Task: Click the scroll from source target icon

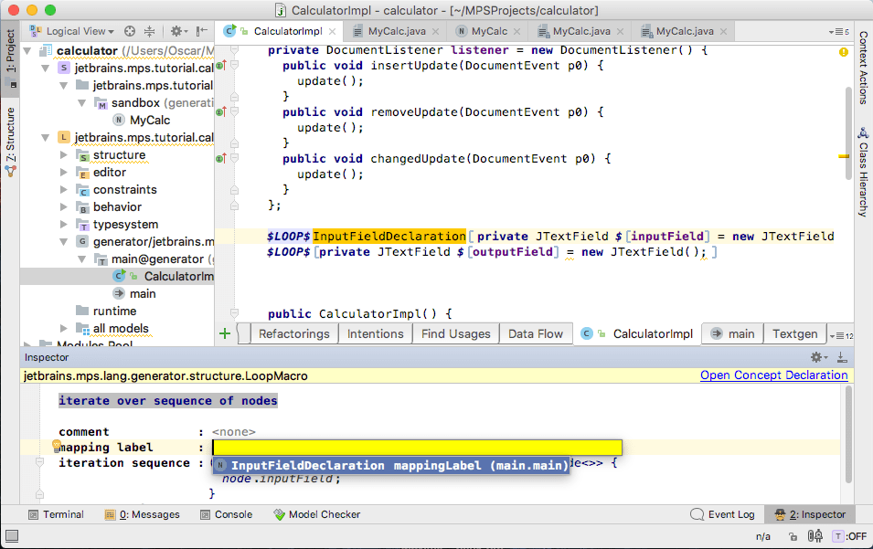Action: [x=130, y=31]
